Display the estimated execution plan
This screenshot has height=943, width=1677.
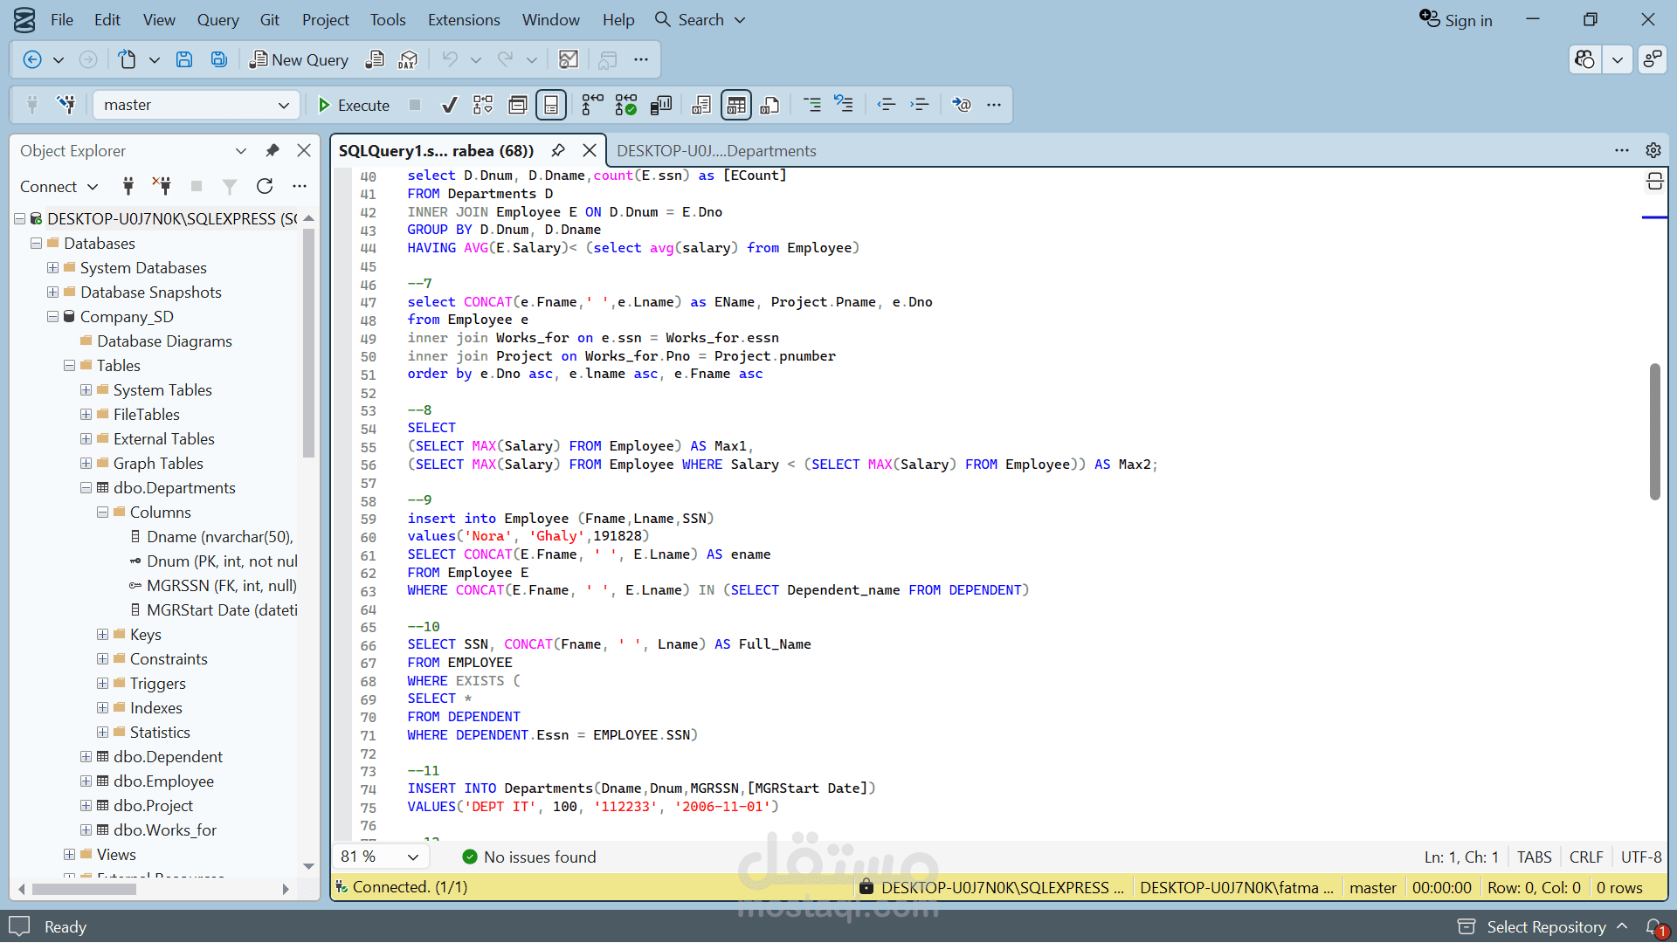point(483,105)
